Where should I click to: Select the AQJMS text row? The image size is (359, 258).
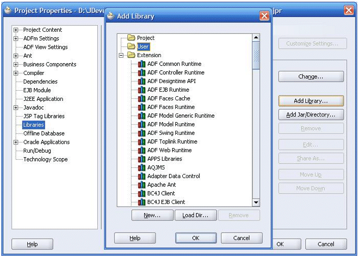click(156, 167)
